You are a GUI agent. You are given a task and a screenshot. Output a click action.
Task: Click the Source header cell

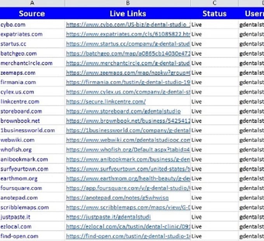[x=32, y=13]
